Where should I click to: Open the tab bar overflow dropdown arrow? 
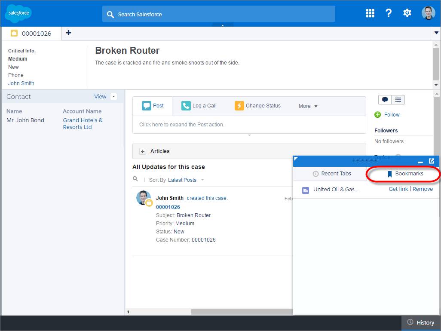pyautogui.click(x=436, y=33)
